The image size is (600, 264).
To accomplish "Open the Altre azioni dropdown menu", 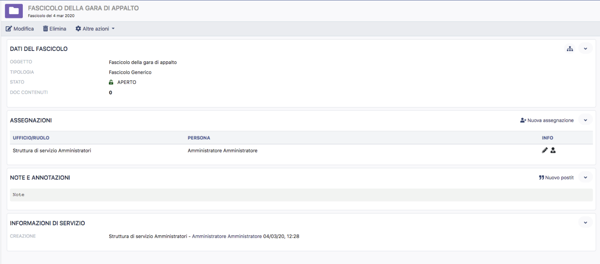I will [95, 29].
